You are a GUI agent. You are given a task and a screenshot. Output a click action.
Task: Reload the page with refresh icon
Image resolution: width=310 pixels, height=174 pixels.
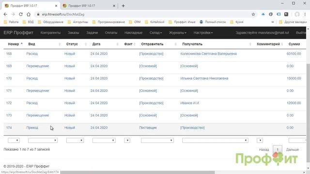(x=21, y=14)
